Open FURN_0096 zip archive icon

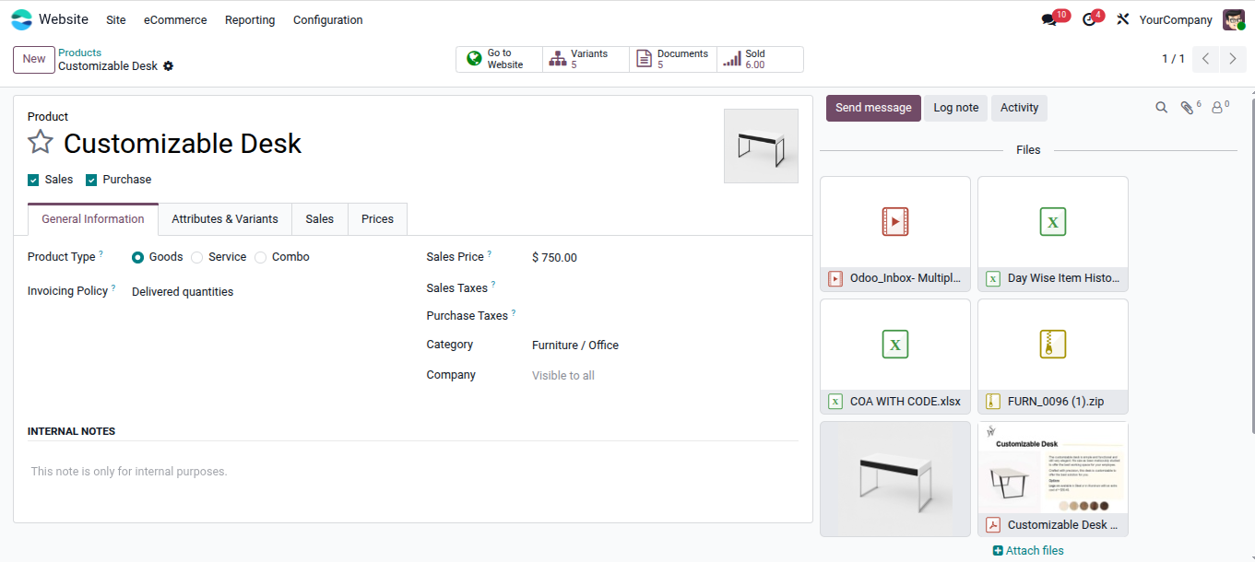[1053, 345]
